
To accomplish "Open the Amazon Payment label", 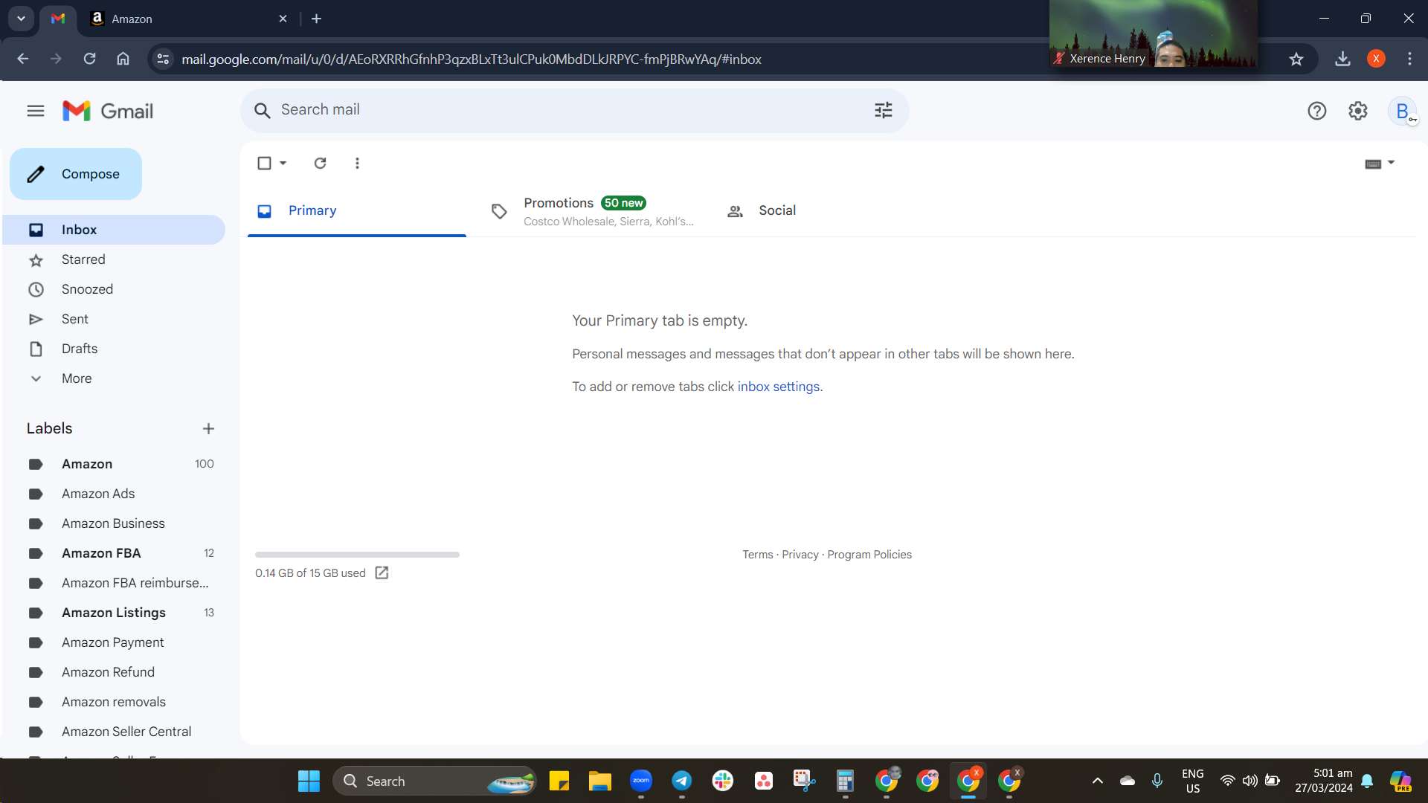I will click(x=114, y=642).
